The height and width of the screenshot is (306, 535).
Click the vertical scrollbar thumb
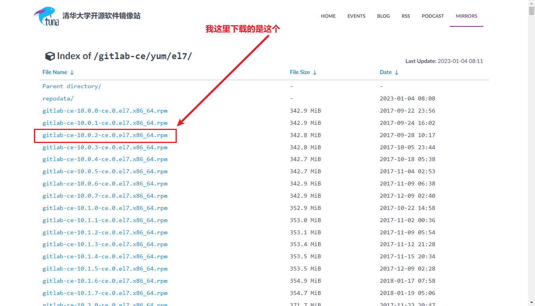point(531,11)
